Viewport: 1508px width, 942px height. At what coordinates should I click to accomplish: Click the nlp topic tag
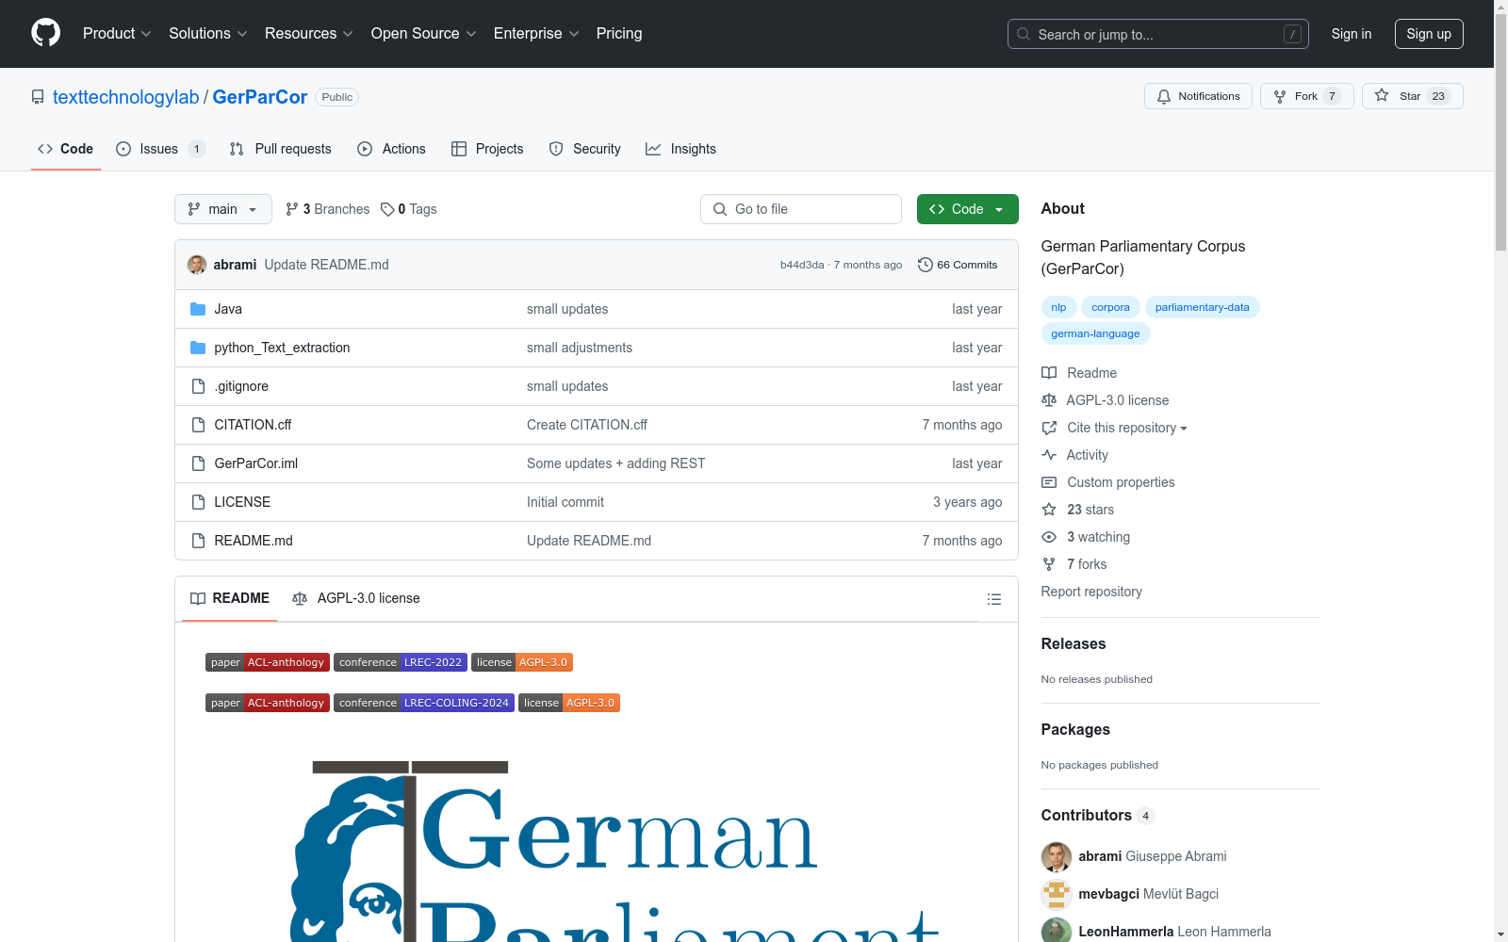[1059, 307]
